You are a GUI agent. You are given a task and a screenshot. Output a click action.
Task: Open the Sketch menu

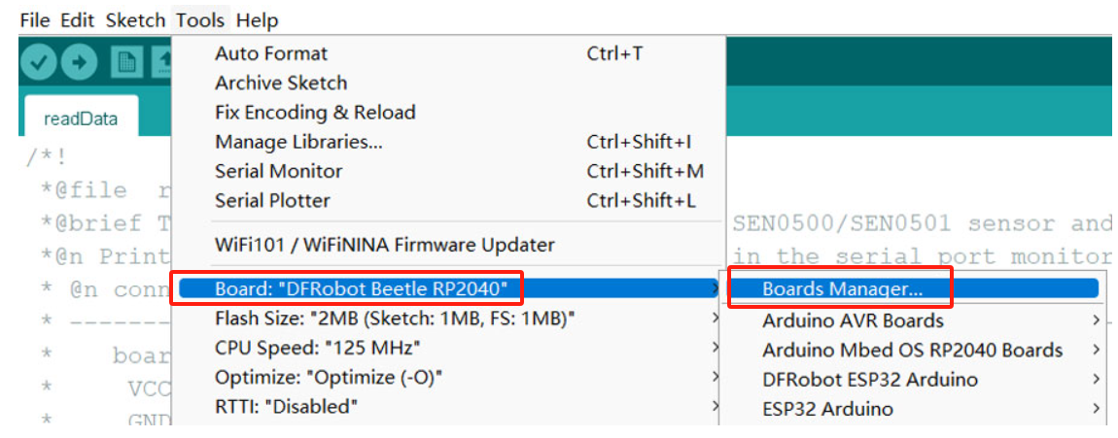tap(135, 20)
